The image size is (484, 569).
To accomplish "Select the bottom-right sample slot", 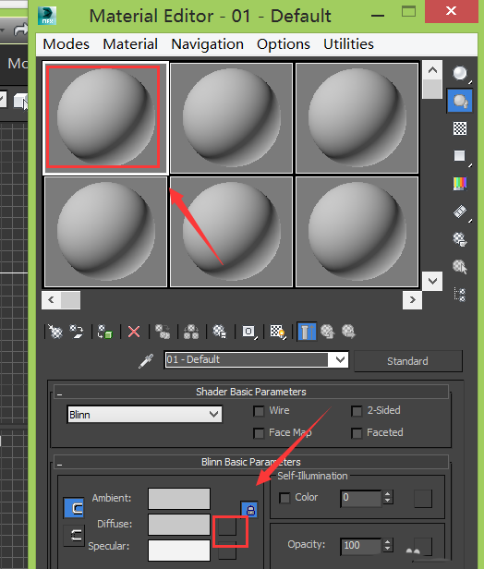I will tap(357, 232).
